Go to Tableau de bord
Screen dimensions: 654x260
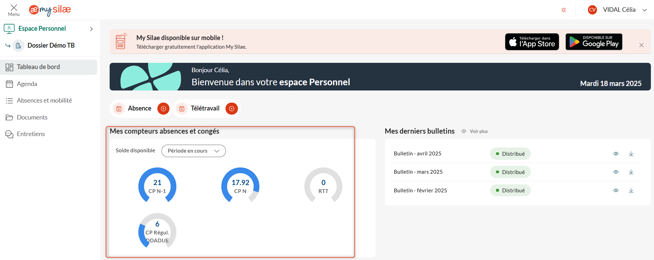coord(49,67)
